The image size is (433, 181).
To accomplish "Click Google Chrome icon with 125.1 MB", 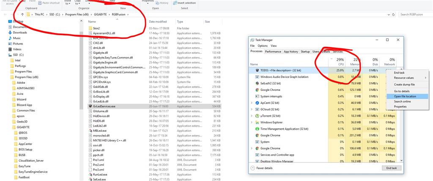I will point(257,90).
